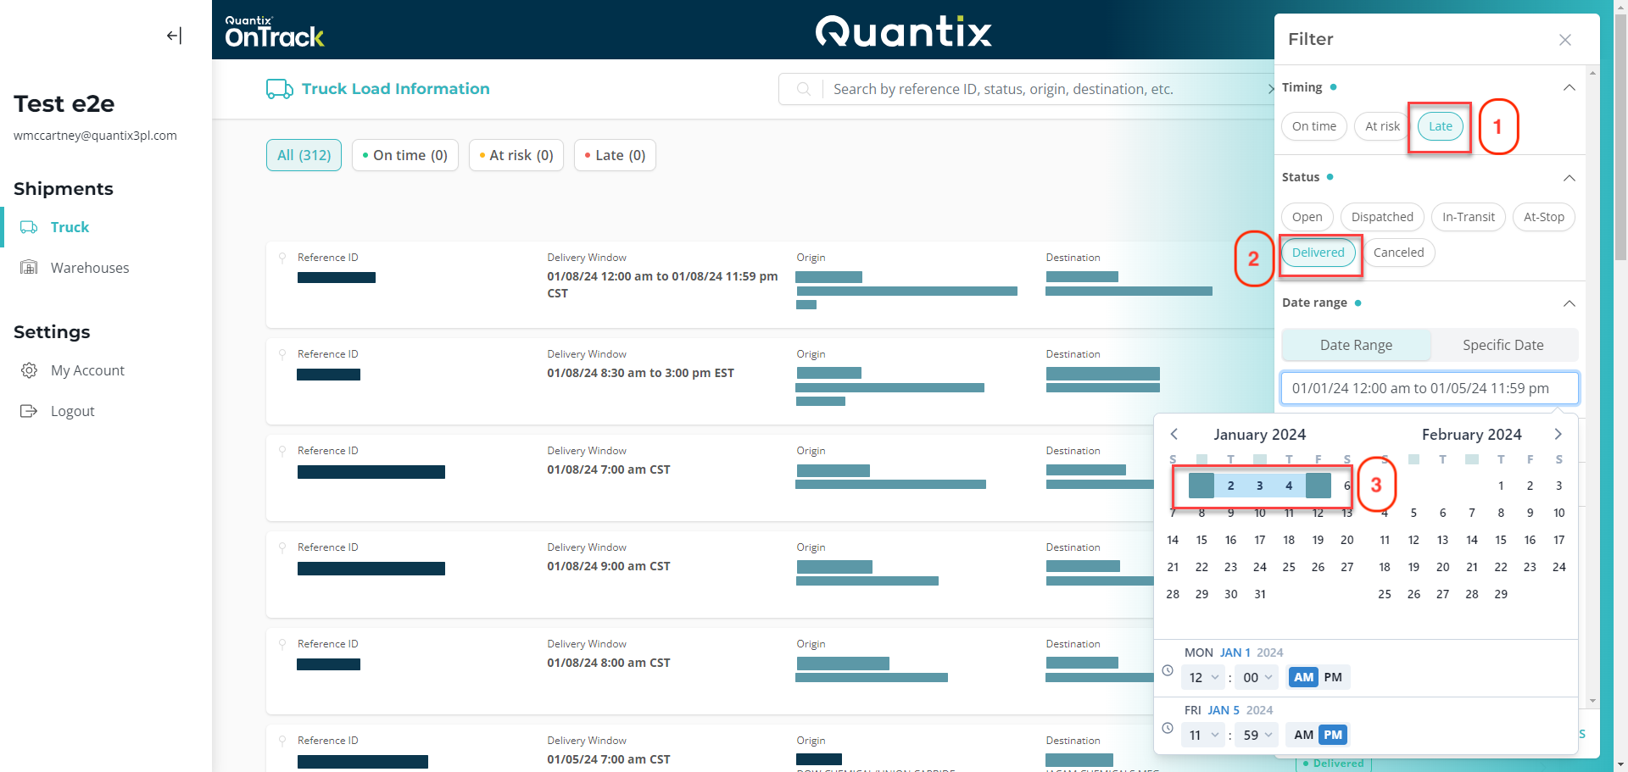Collapse the left sidebar with arrow icon
Image resolution: width=1628 pixels, height=772 pixels.
coord(174,36)
